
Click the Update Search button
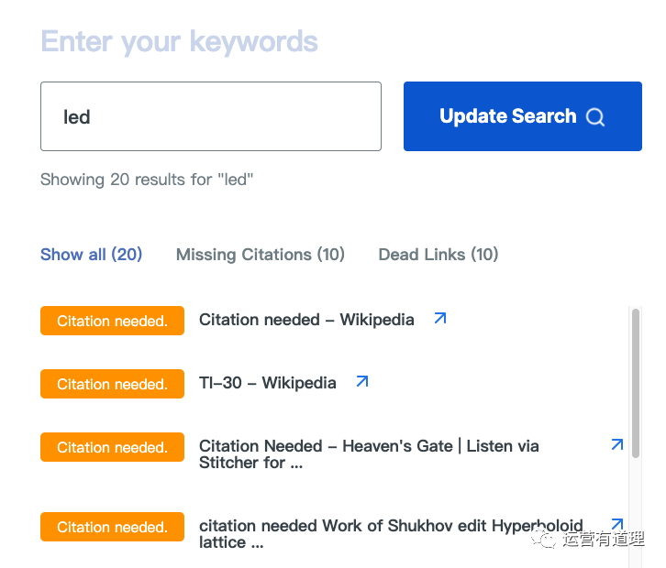tap(523, 116)
